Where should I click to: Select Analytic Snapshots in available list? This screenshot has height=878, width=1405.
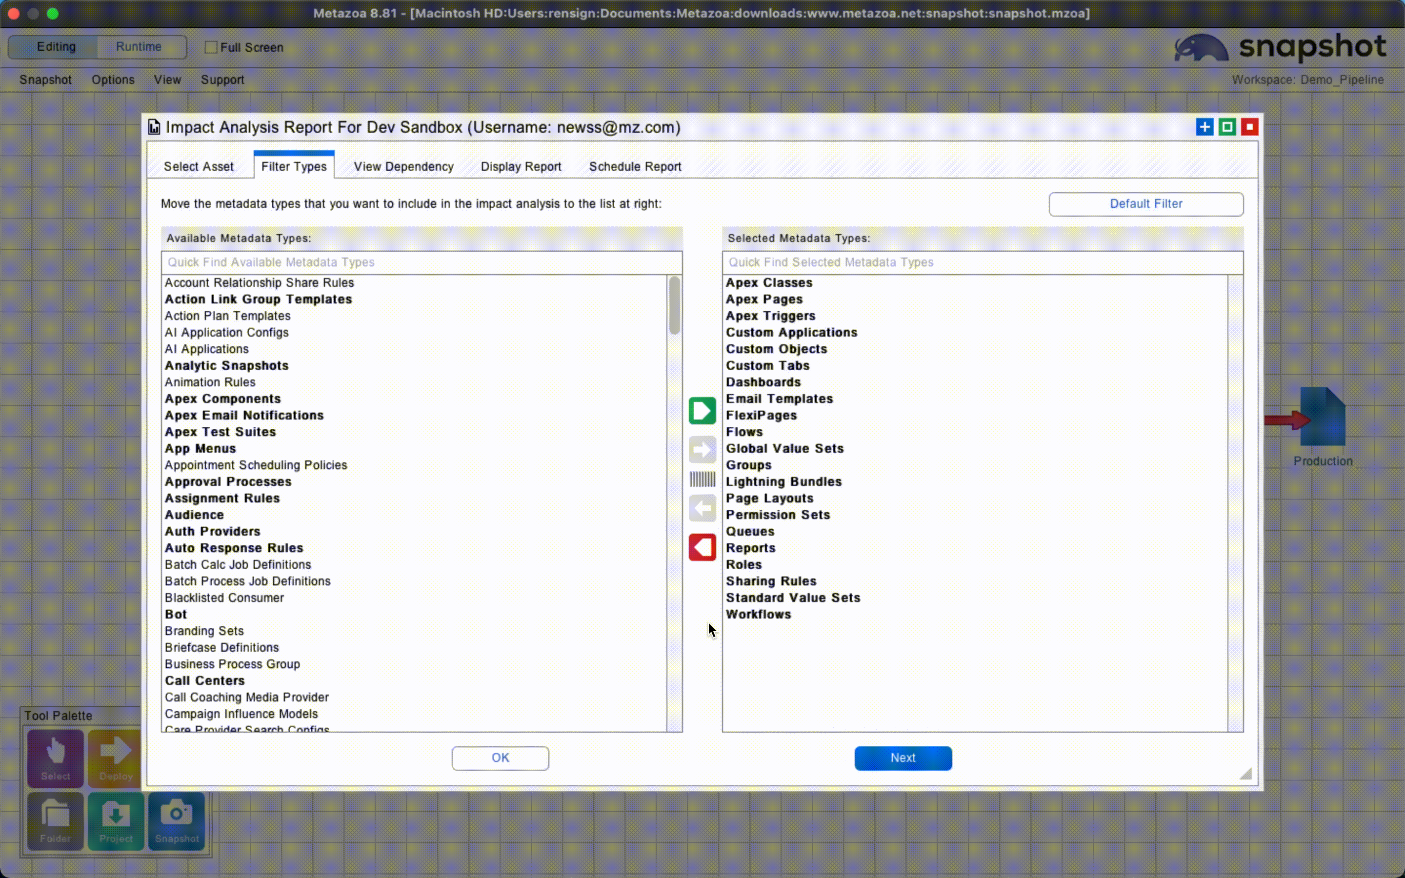[415, 366]
